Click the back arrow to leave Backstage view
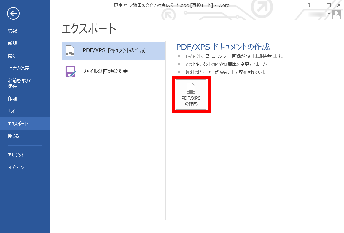This screenshot has width=344, height=233. click(13, 13)
